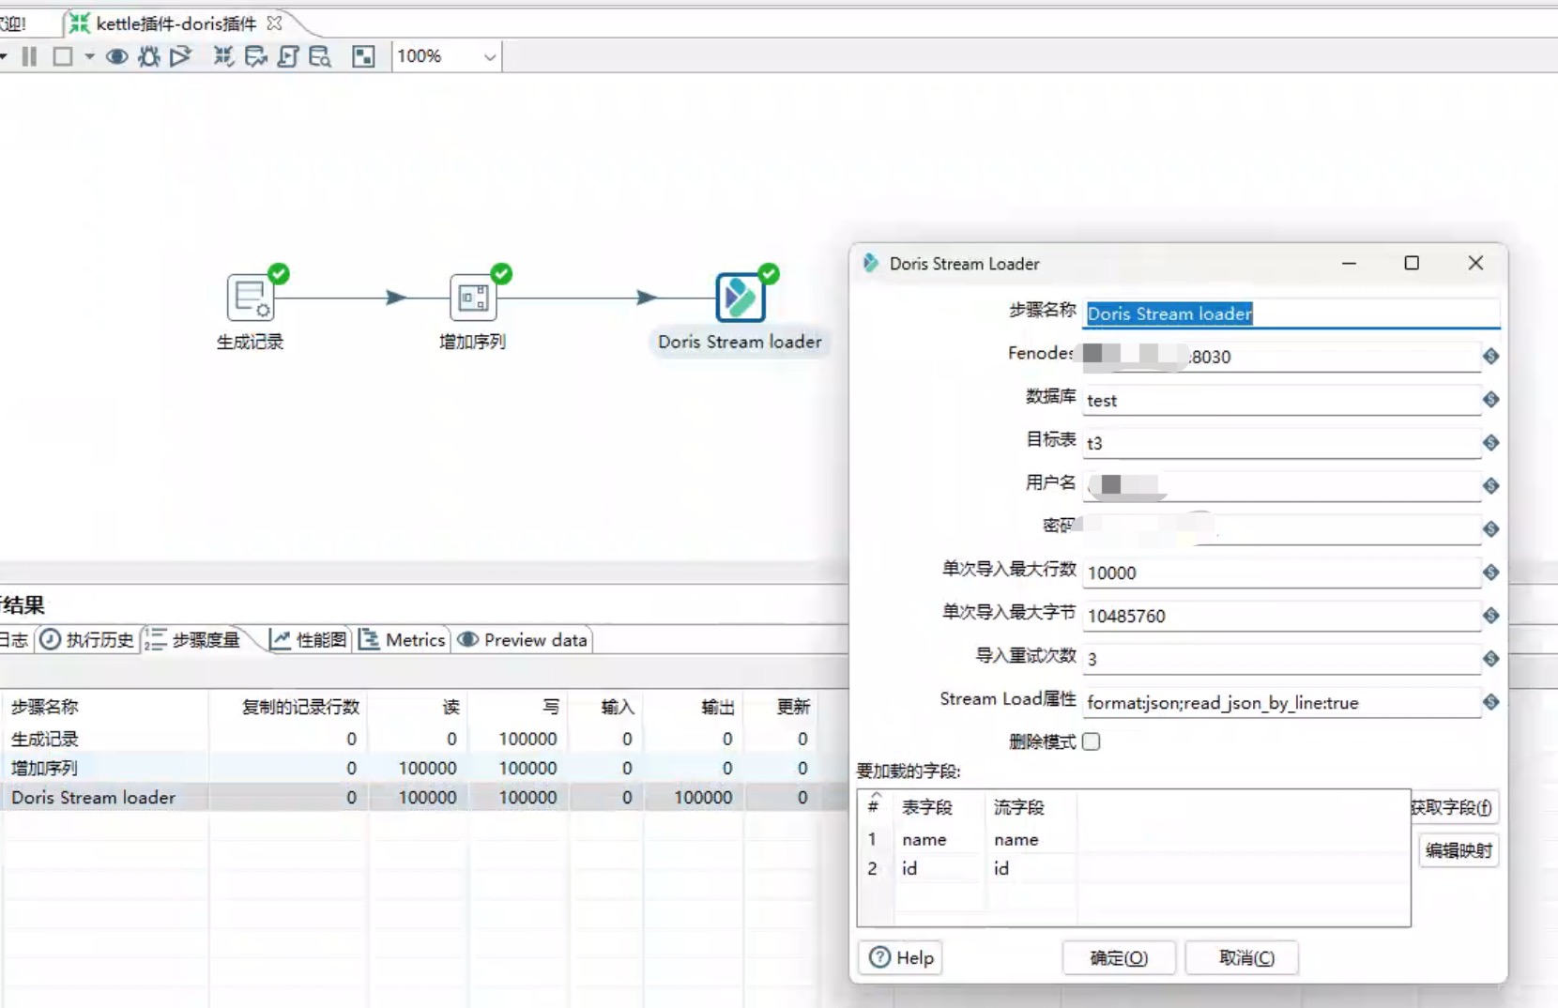Verify the transformation
The image size is (1558, 1008).
coord(223,56)
